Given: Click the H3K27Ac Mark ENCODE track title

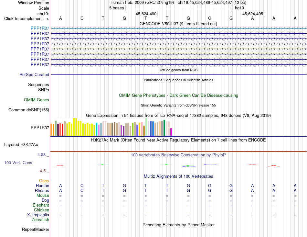Looking at the screenshot, I should [178, 140].
